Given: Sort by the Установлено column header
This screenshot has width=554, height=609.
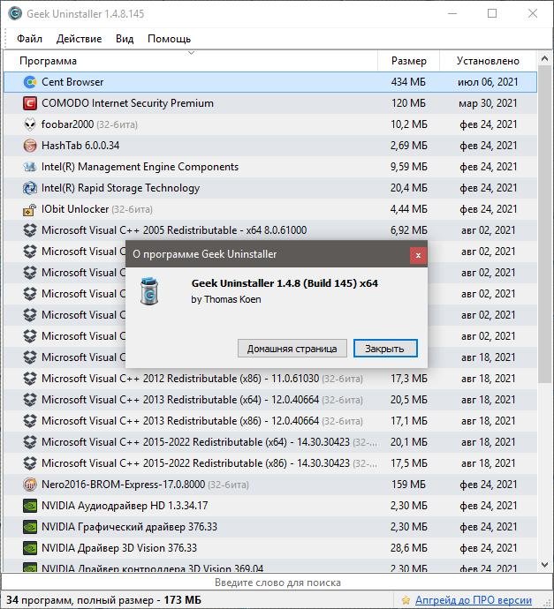Looking at the screenshot, I should pyautogui.click(x=488, y=61).
